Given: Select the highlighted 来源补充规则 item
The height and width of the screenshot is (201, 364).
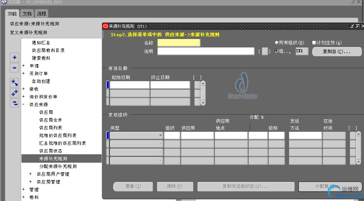Looking at the screenshot, I should coord(62,158).
